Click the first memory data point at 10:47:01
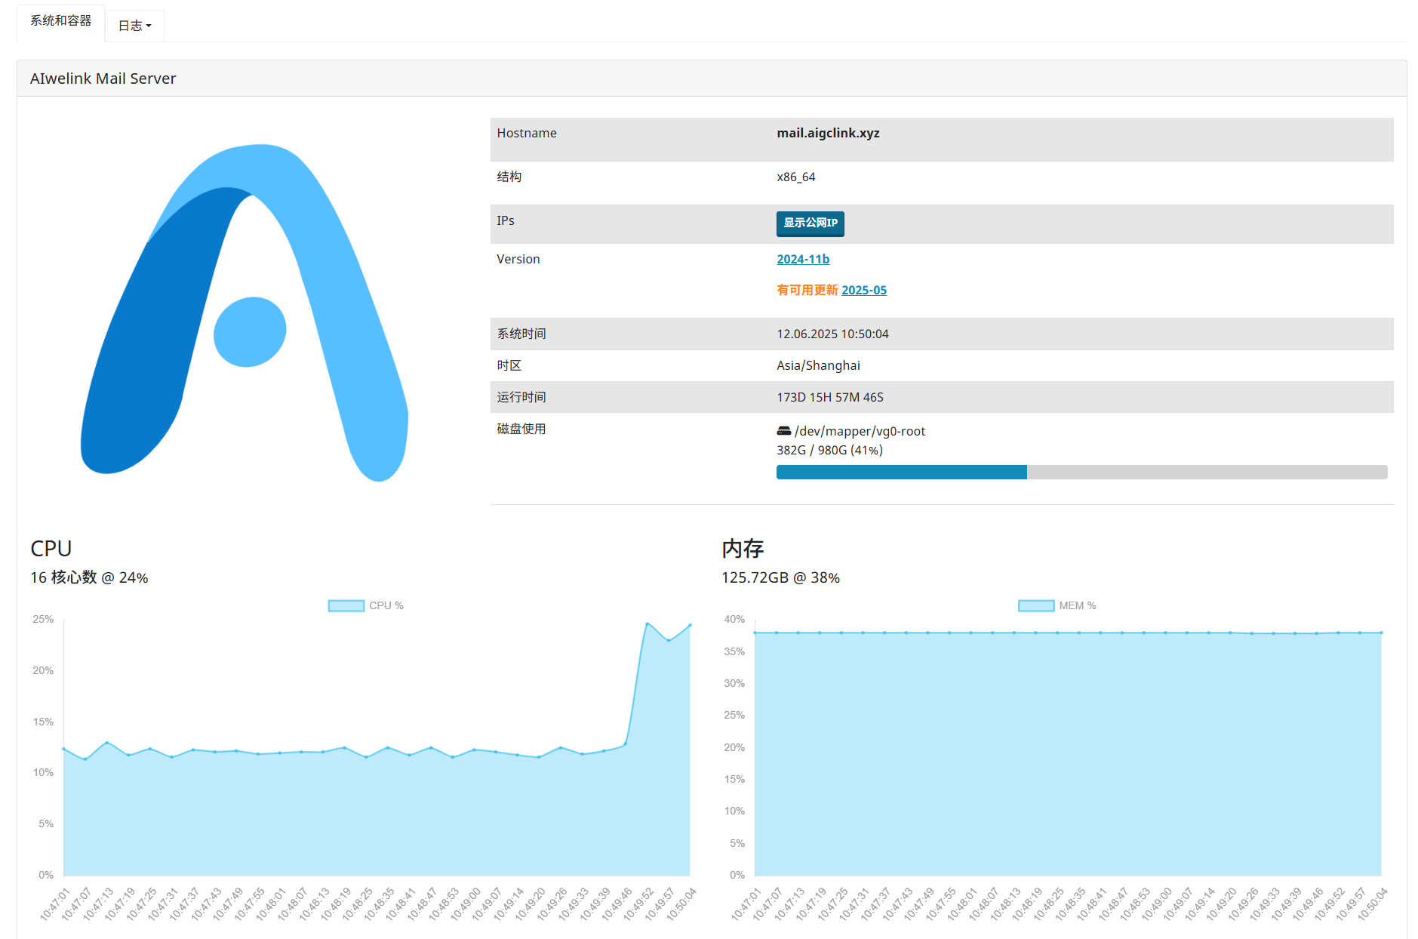The image size is (1418, 939). [755, 633]
